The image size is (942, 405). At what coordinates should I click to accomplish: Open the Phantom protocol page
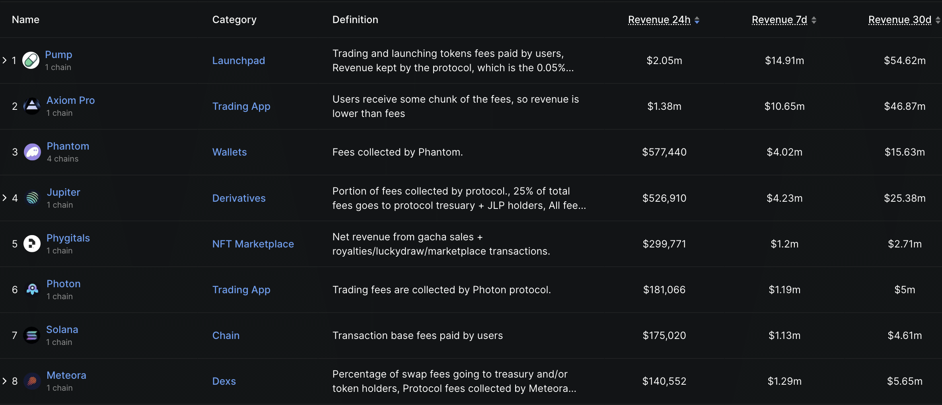click(68, 146)
